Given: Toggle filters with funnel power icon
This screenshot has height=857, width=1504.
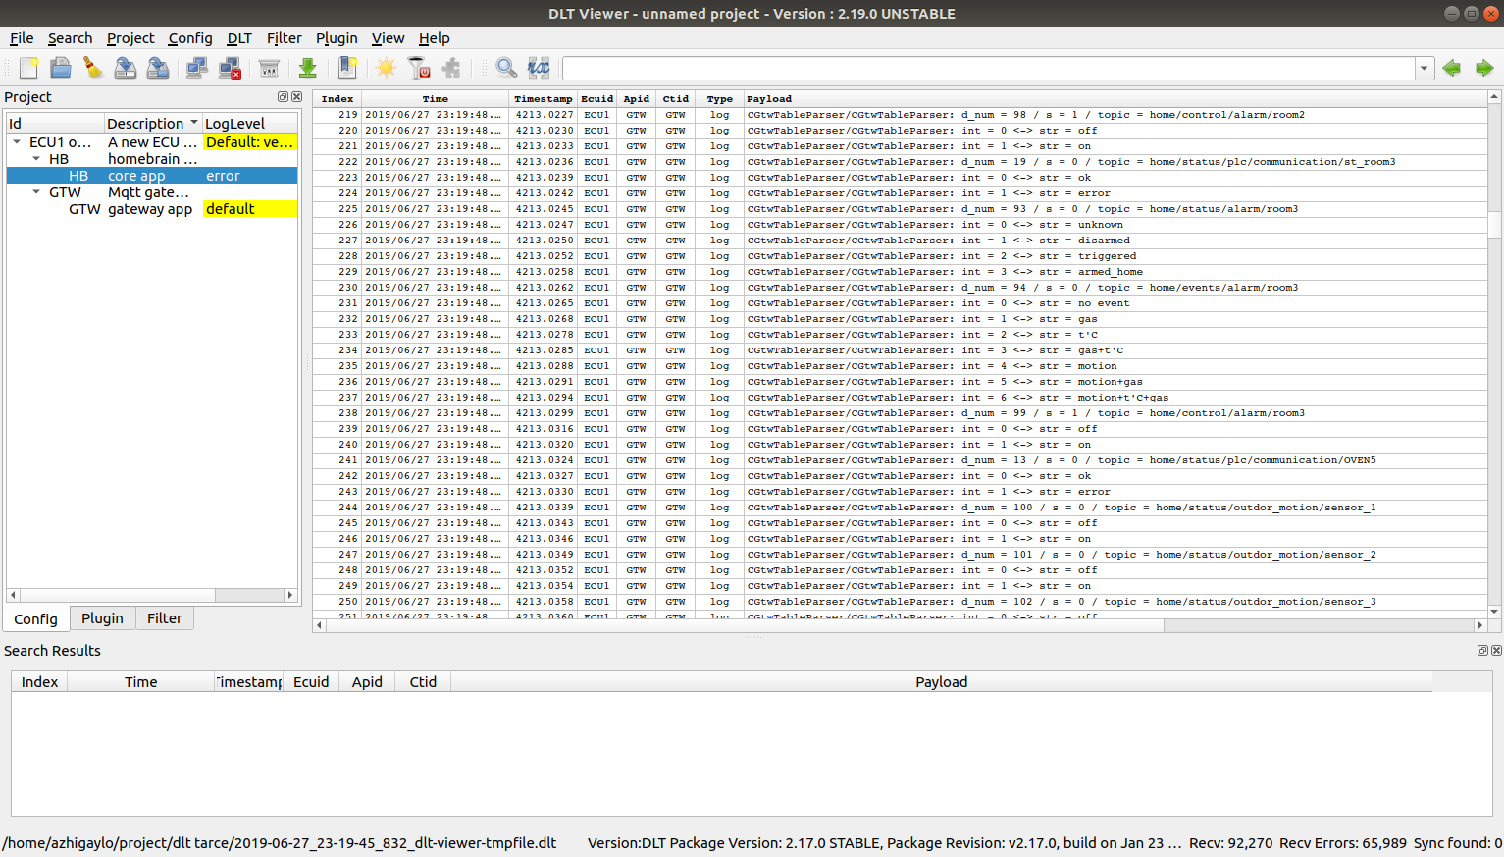Looking at the screenshot, I should click(x=419, y=68).
